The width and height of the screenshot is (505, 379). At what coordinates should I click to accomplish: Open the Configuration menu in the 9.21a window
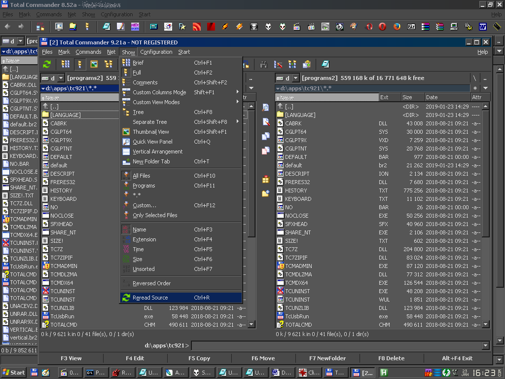pos(156,52)
